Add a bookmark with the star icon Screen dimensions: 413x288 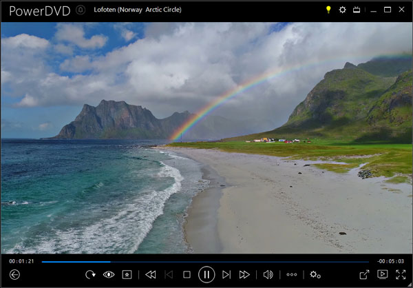[x=127, y=274]
